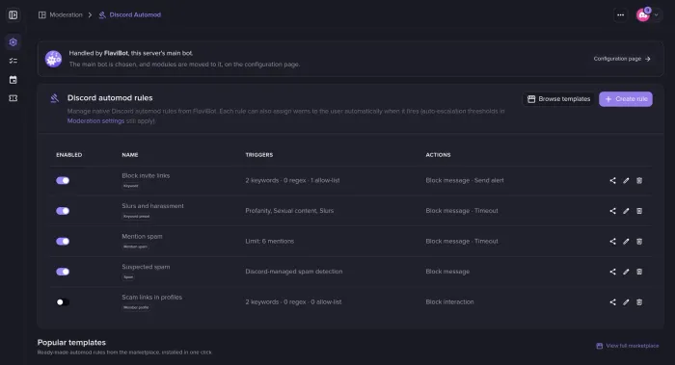
Task: Turn off the Suspected spam toggle
Action: (x=63, y=272)
